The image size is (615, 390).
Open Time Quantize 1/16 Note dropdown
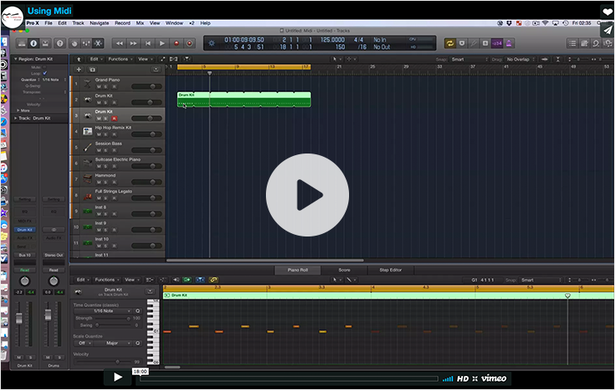[x=104, y=311]
